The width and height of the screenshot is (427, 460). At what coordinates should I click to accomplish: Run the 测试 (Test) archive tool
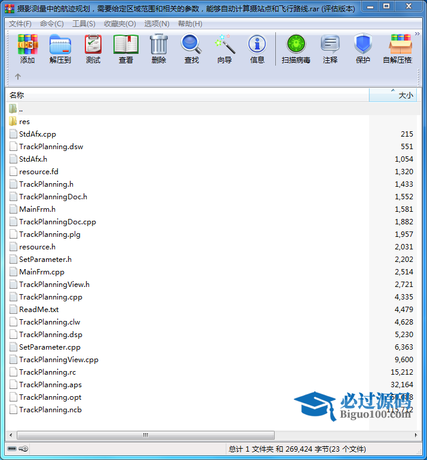pyautogui.click(x=93, y=49)
